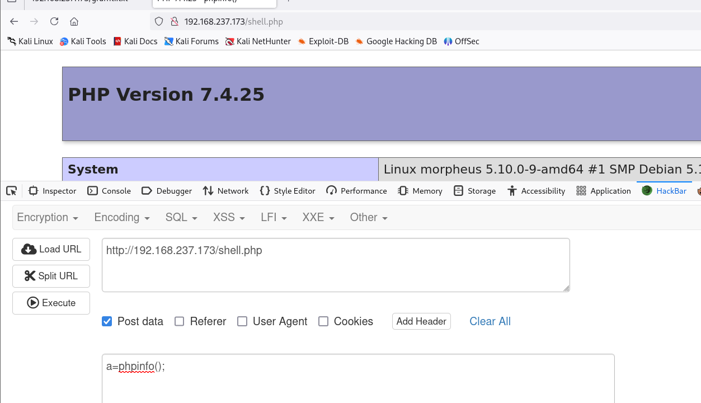Focus the post data text area
Image resolution: width=701 pixels, height=403 pixels.
tap(358, 378)
